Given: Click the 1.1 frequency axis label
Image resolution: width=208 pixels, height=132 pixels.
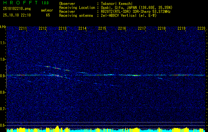Looking at the screenshot, I should (x=3, y=43).
